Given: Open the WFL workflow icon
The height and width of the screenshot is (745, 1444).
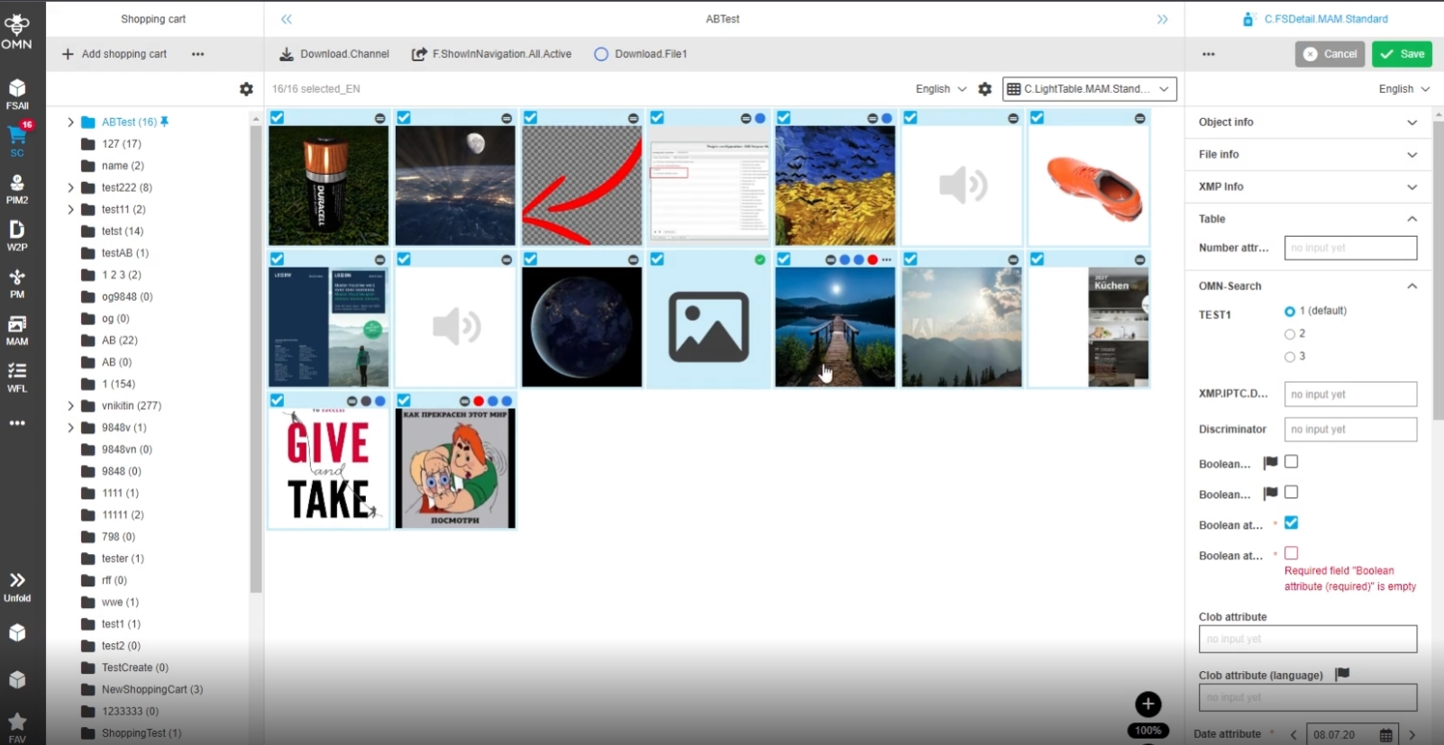Looking at the screenshot, I should tap(17, 377).
